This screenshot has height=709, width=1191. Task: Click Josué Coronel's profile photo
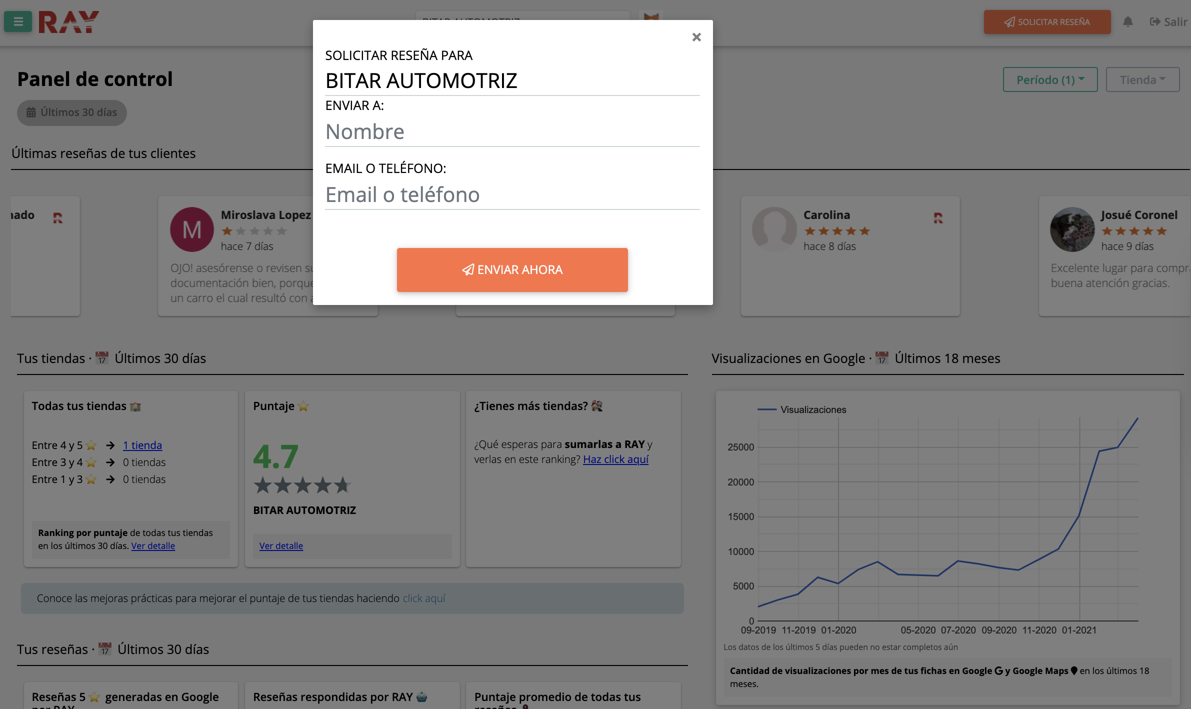click(x=1071, y=229)
